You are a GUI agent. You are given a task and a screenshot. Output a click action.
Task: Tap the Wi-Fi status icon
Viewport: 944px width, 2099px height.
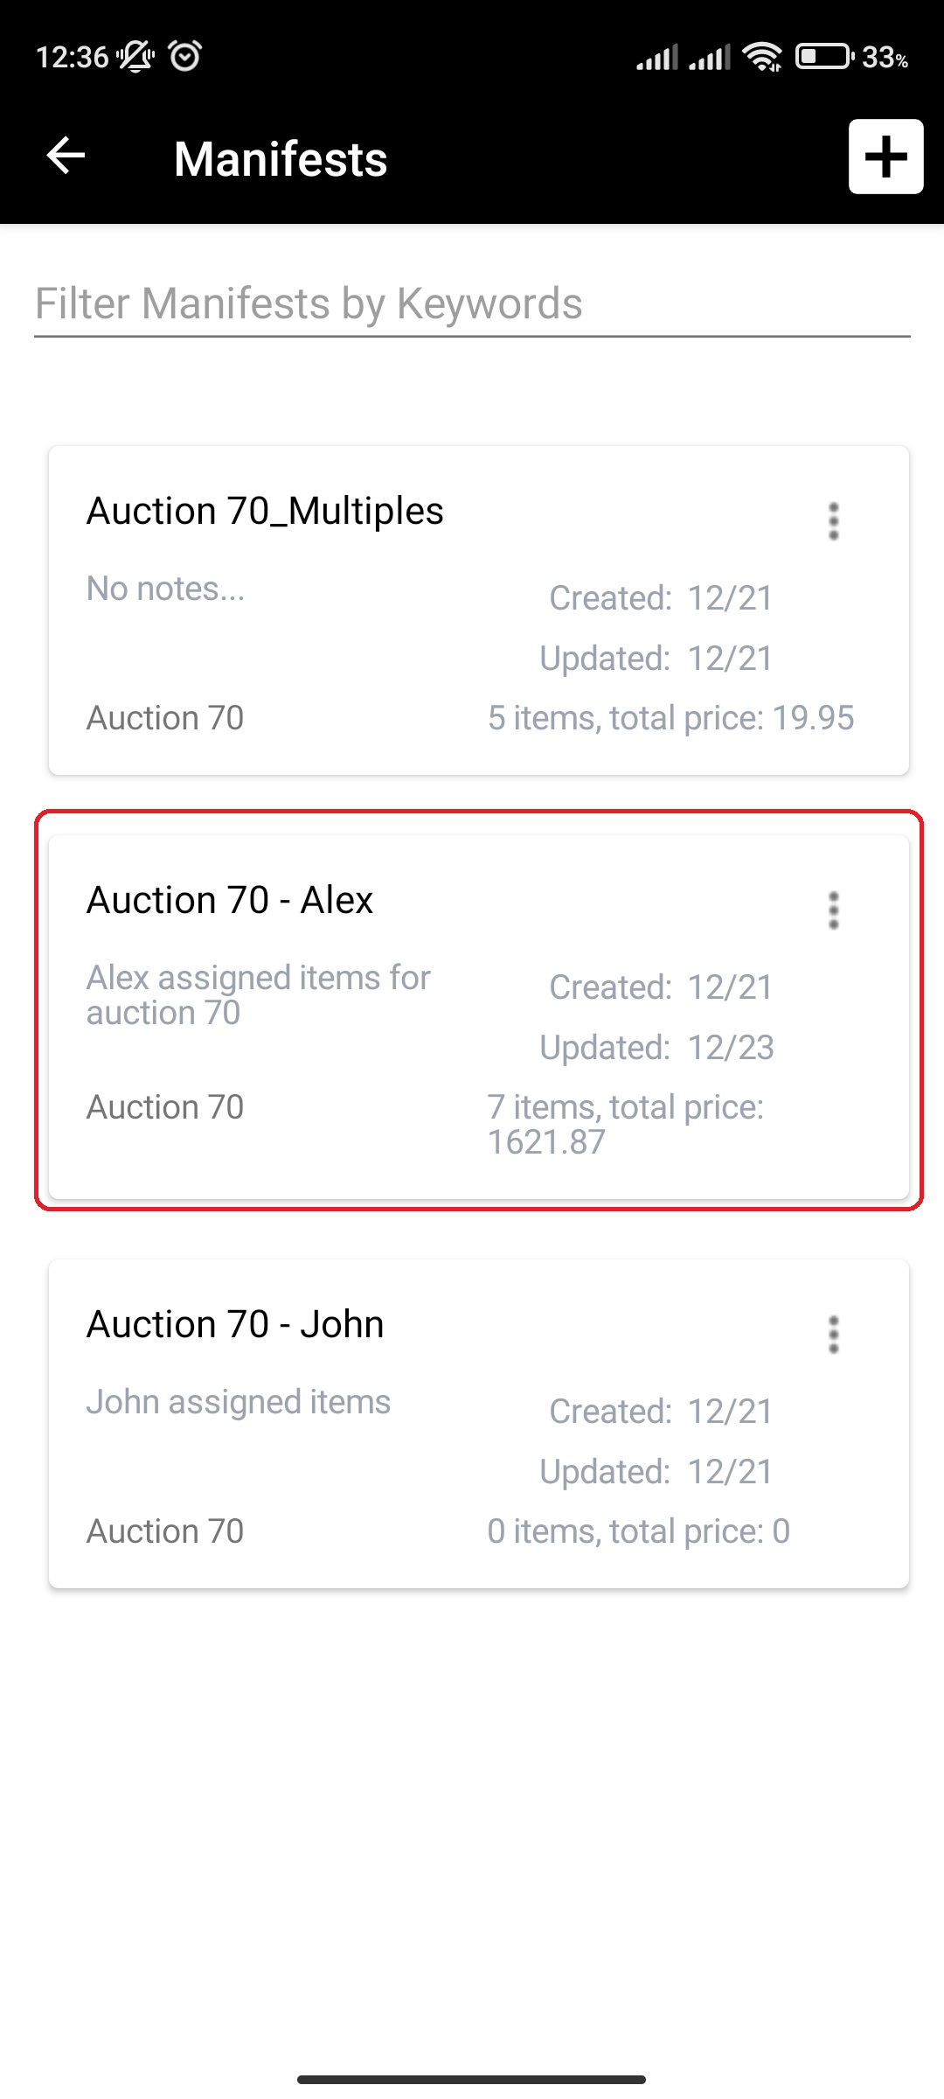click(x=762, y=57)
